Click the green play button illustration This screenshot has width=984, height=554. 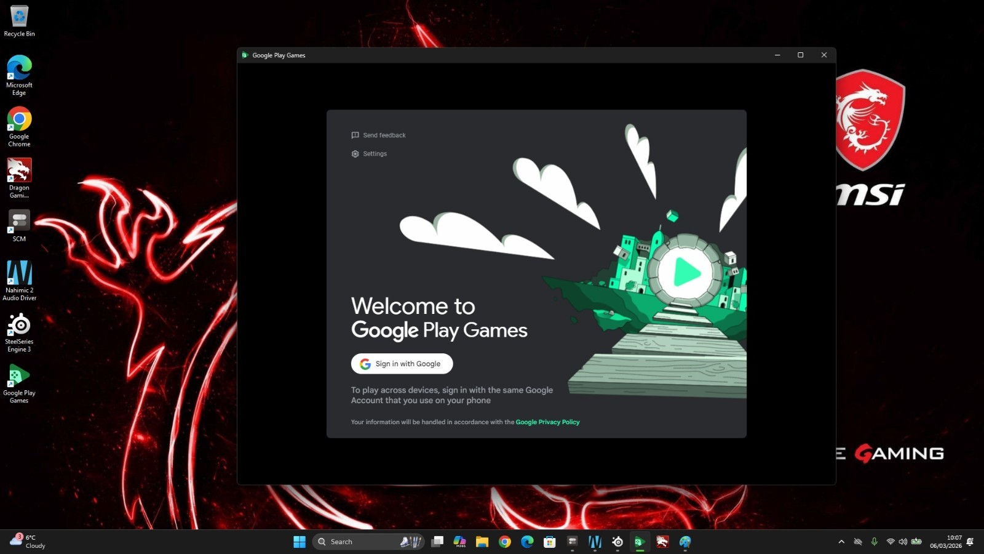(x=686, y=272)
